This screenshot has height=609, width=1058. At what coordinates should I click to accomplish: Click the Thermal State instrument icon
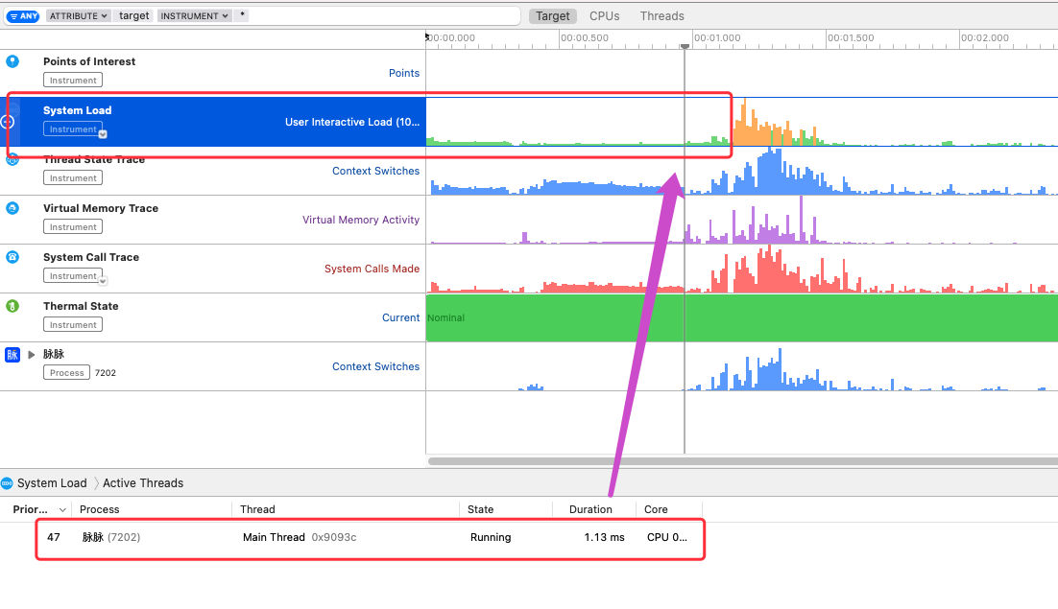12,306
